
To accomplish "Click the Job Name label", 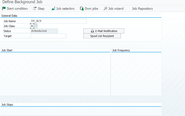I will click(9, 21).
